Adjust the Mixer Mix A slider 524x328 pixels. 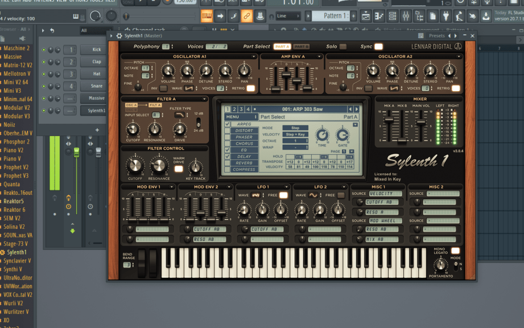(389, 120)
